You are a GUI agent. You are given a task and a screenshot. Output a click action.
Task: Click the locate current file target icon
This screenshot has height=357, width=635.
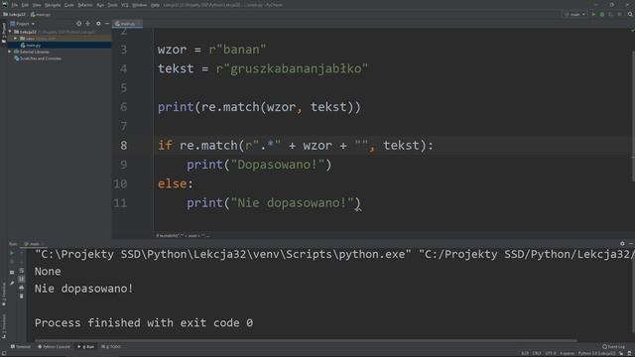pyautogui.click(x=78, y=24)
